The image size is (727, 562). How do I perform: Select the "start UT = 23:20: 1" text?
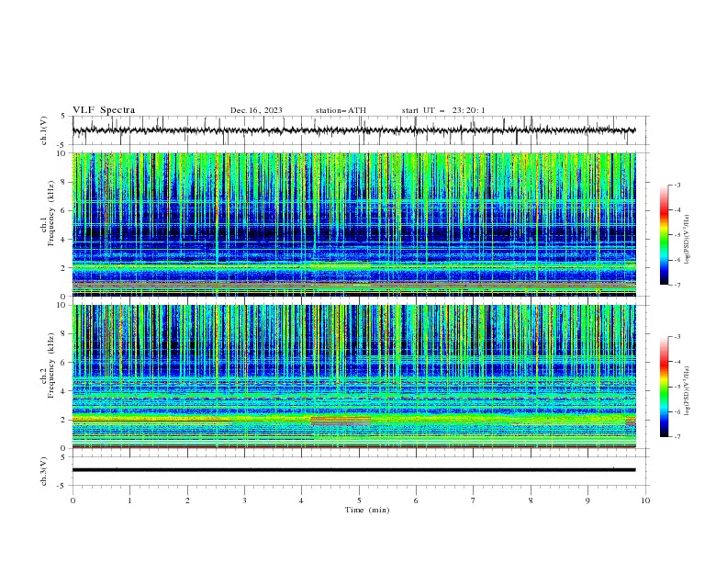(443, 110)
